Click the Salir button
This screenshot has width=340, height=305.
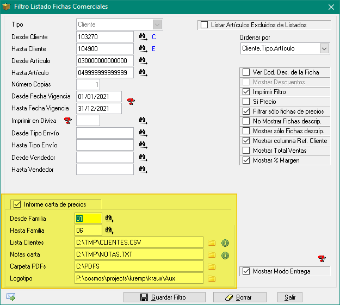(x=289, y=297)
